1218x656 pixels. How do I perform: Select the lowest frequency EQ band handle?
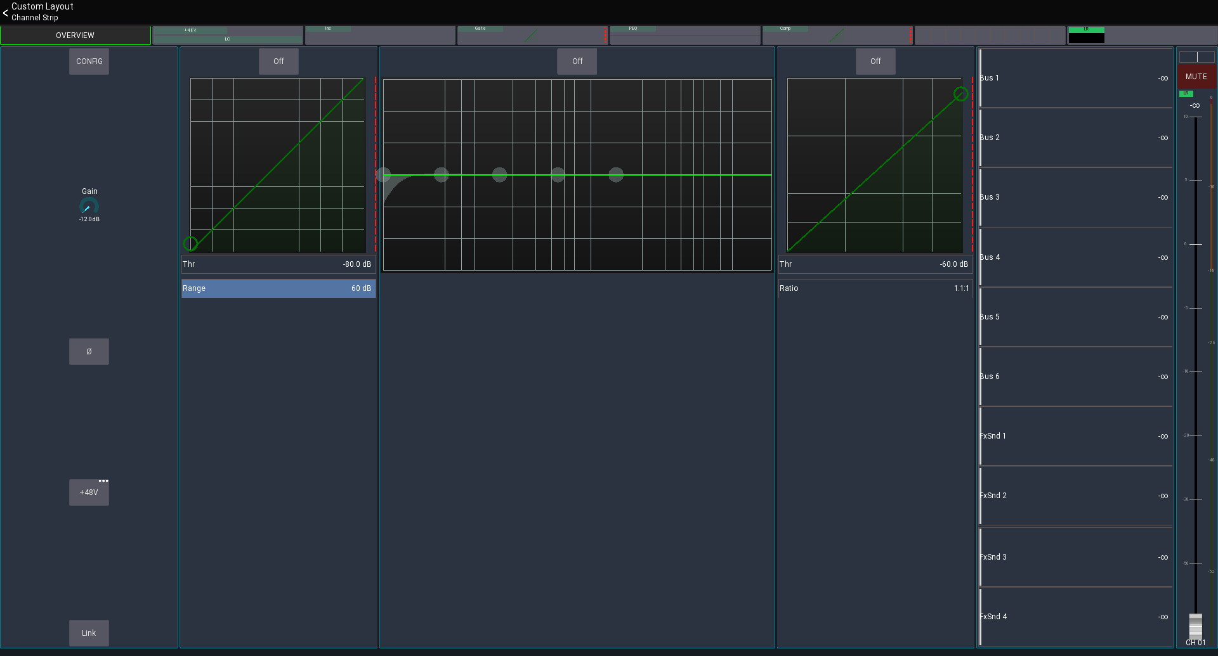tap(383, 174)
